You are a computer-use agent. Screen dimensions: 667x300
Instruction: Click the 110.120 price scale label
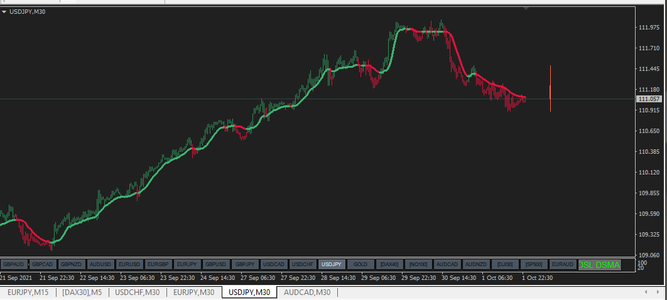point(649,173)
